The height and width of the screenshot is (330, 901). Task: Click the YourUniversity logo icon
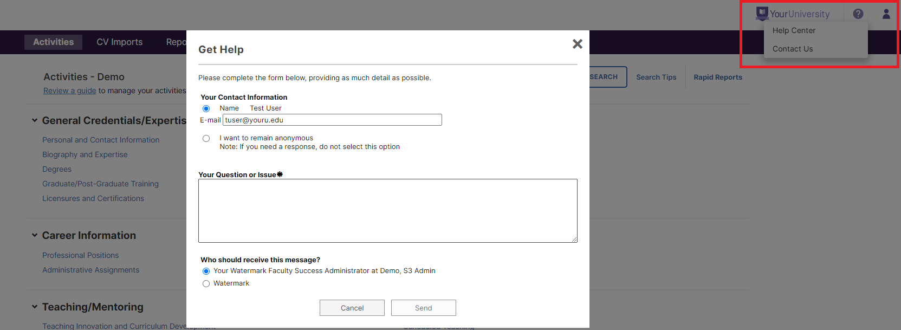[x=762, y=14]
